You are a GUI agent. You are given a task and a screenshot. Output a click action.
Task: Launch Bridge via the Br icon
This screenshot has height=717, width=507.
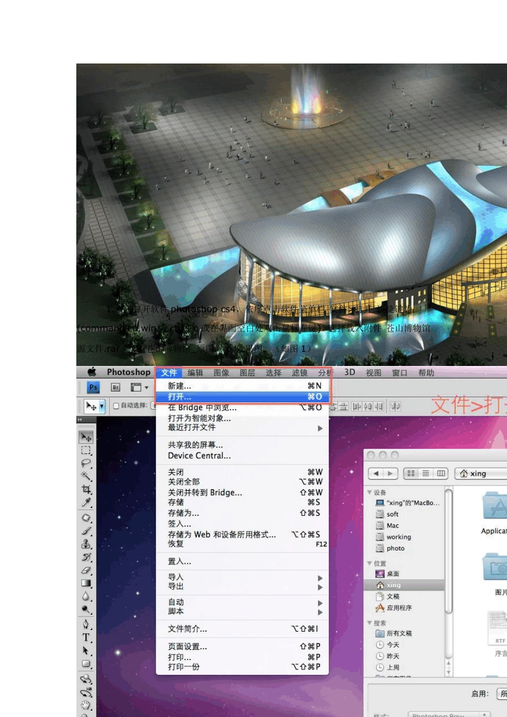point(115,388)
